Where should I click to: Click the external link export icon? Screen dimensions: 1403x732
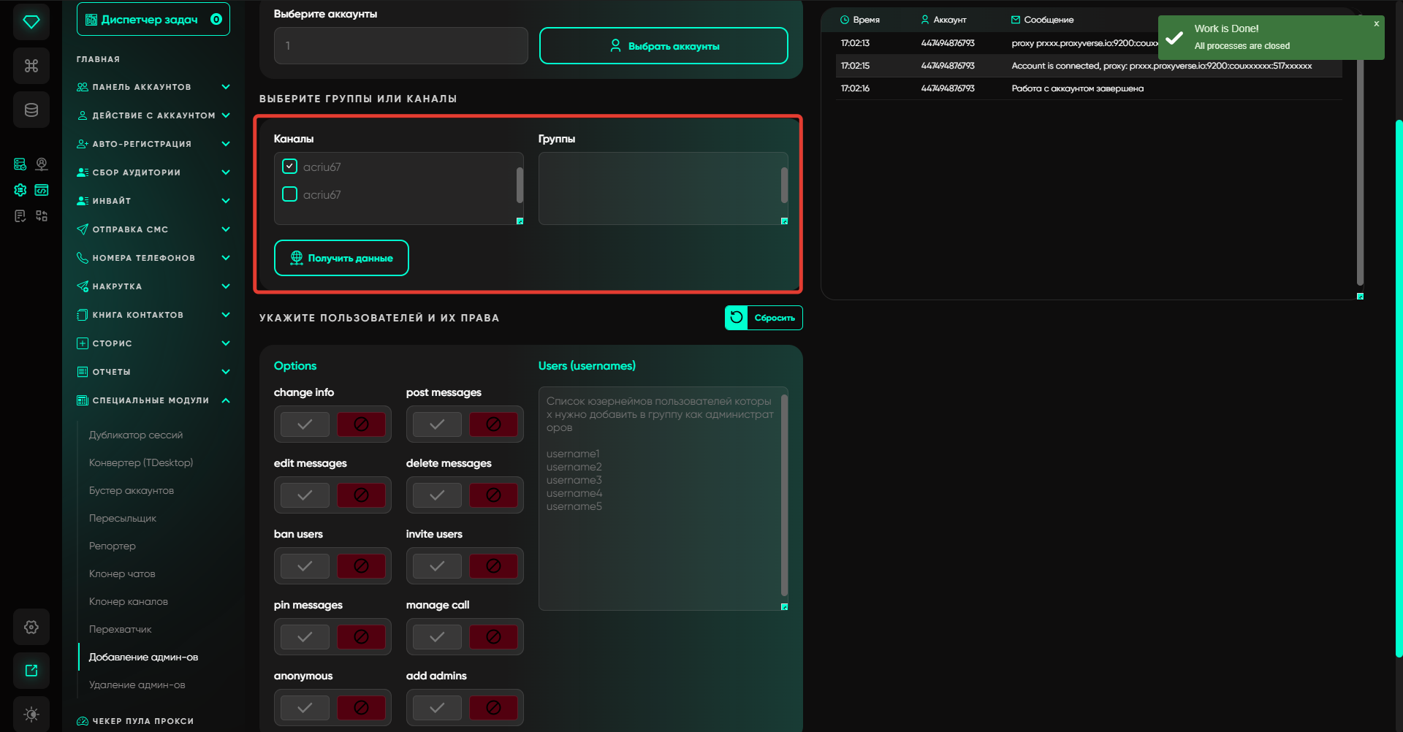click(31, 671)
